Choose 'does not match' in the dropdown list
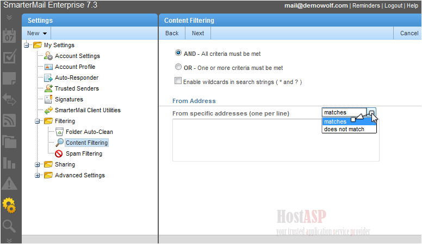 (349, 129)
